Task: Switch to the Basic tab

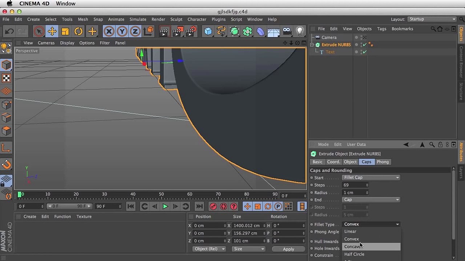Action: (318, 162)
